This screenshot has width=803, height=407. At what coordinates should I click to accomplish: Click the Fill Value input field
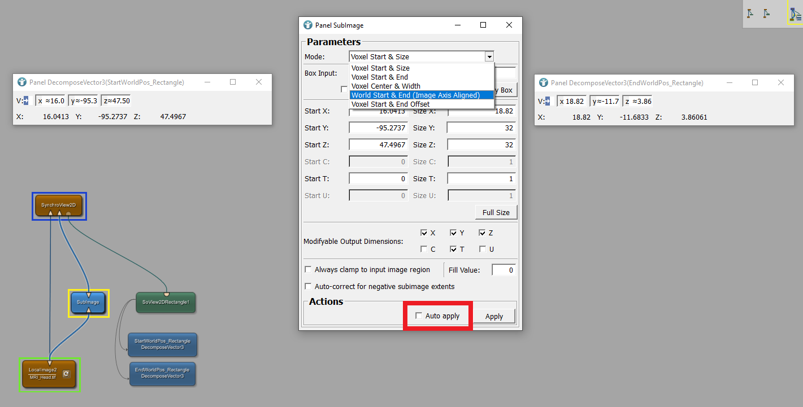click(x=503, y=270)
